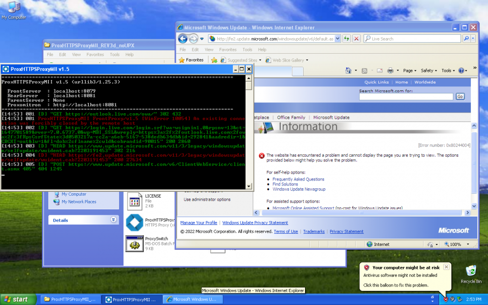
Task: Click the Home icon in Internet Explorer
Action: point(348,71)
